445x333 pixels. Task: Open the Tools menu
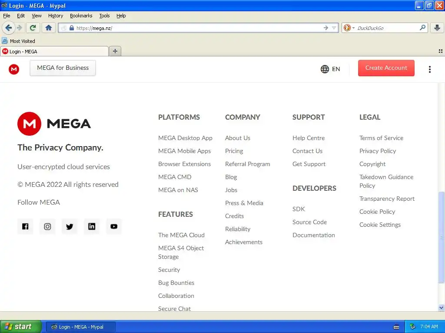(x=104, y=16)
